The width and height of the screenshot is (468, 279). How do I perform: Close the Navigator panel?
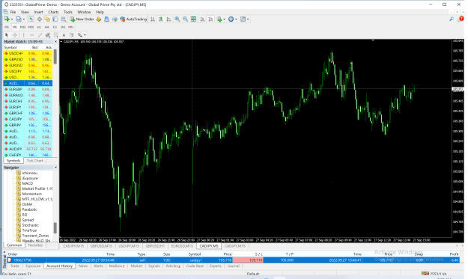pyautogui.click(x=55, y=168)
